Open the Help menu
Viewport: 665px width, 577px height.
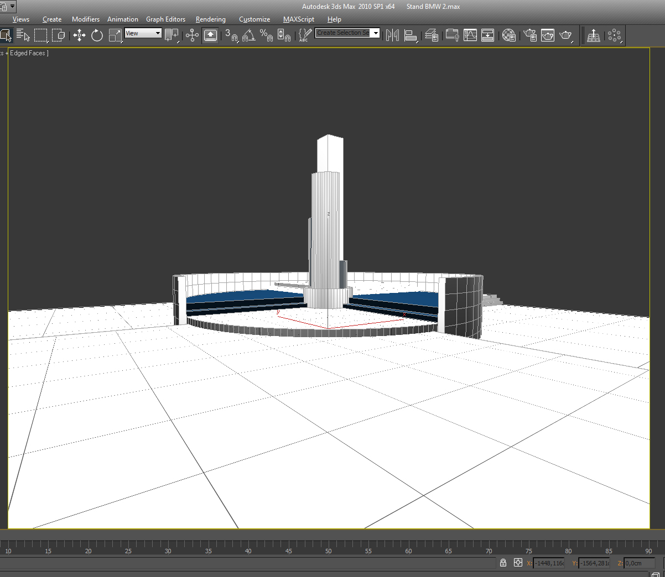[334, 19]
